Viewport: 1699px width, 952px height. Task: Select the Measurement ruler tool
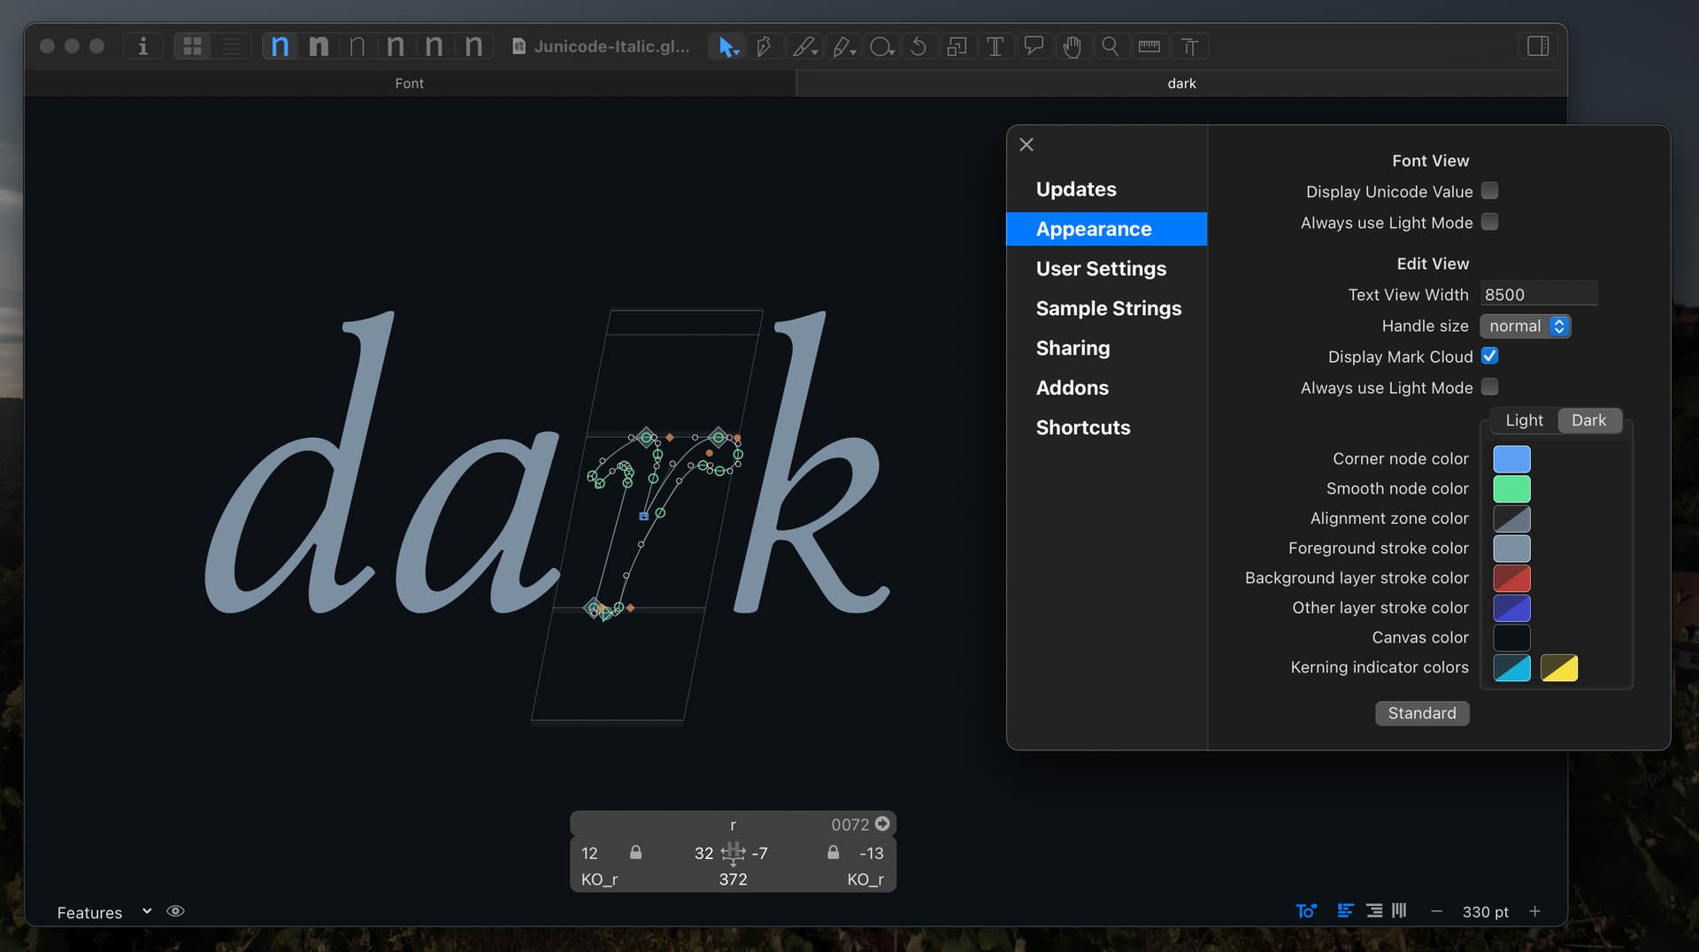coord(1149,46)
